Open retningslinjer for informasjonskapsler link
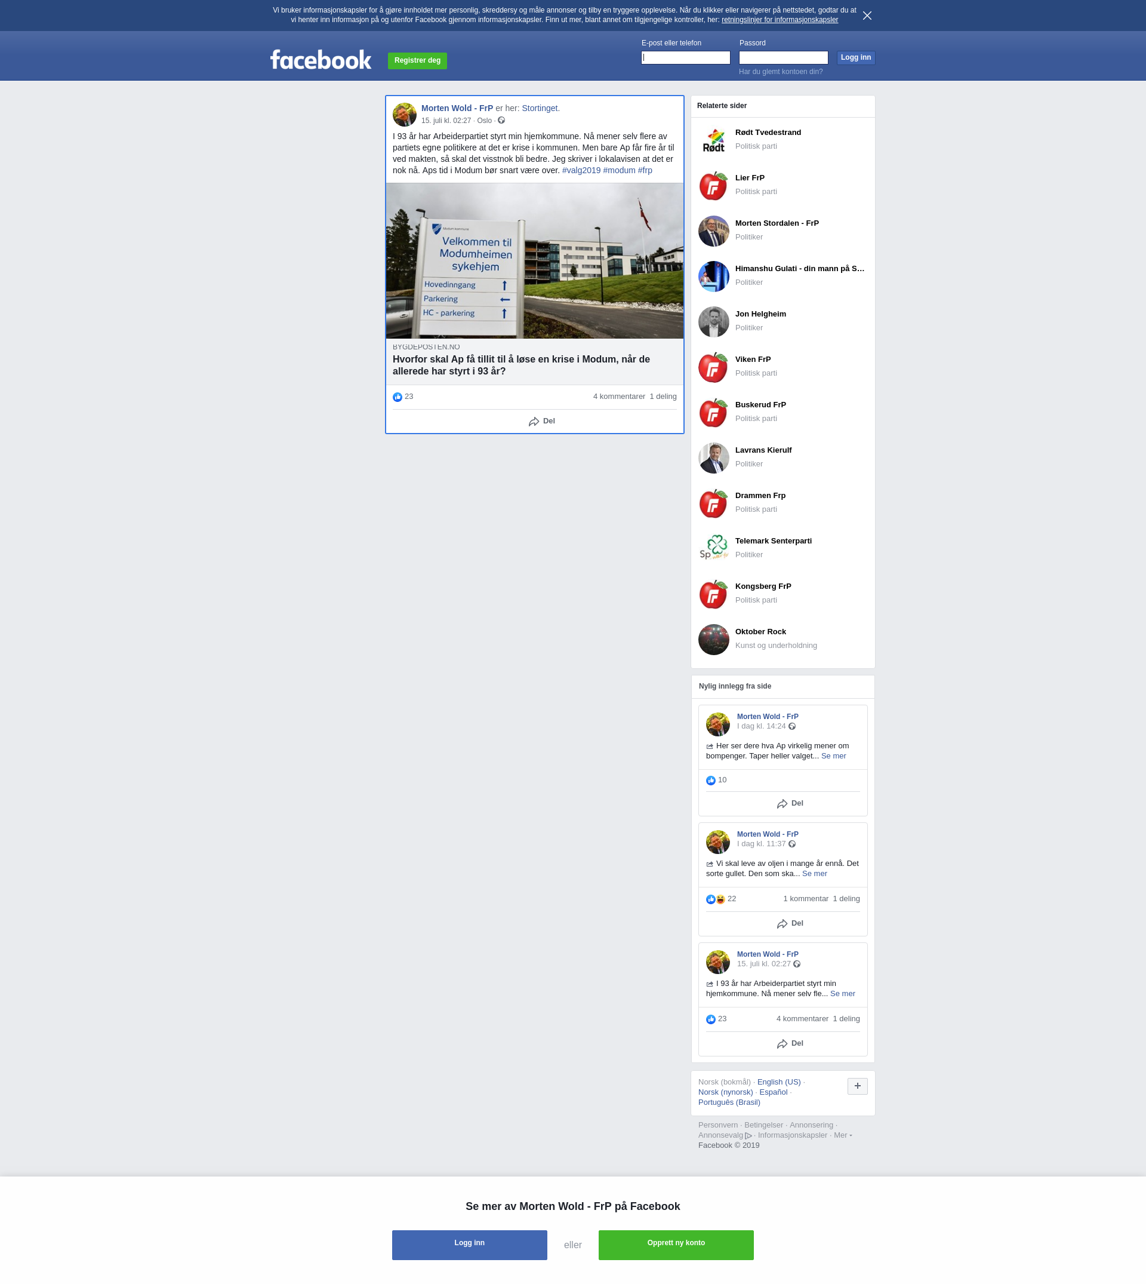The width and height of the screenshot is (1146, 1284). click(x=780, y=20)
